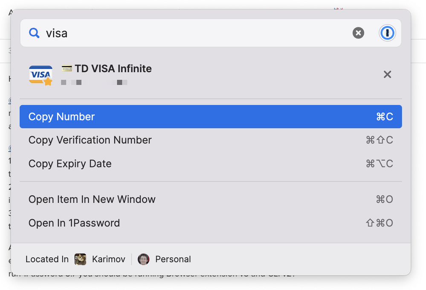The image size is (426, 290).
Task: Click the "Located In" footer label
Action: 47,259
